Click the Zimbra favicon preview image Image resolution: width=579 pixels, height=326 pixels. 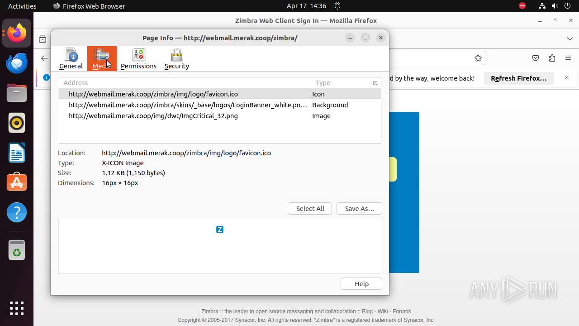(220, 230)
